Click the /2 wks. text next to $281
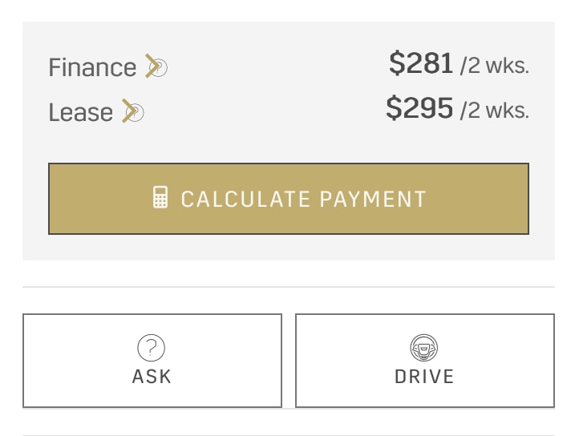The height and width of the screenshot is (436, 579). (x=495, y=66)
